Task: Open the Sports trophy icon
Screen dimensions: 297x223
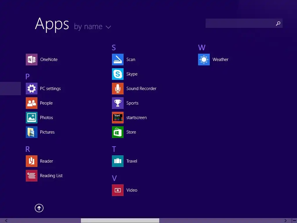Action: [x=118, y=103]
